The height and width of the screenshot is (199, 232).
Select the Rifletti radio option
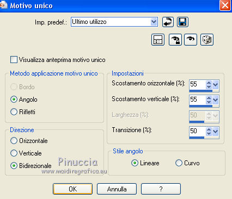[x=14, y=112]
